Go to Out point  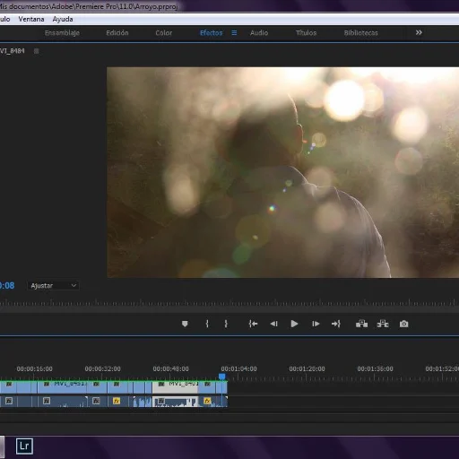336,324
